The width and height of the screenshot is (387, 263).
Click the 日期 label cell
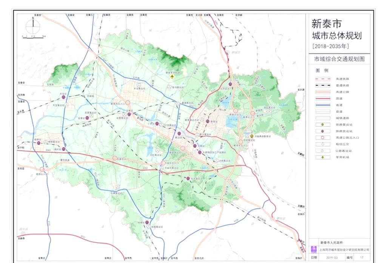(x=314, y=257)
